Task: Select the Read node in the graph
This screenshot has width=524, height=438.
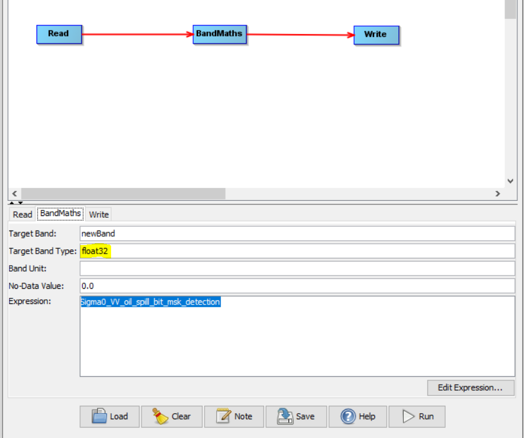Action: pos(59,34)
